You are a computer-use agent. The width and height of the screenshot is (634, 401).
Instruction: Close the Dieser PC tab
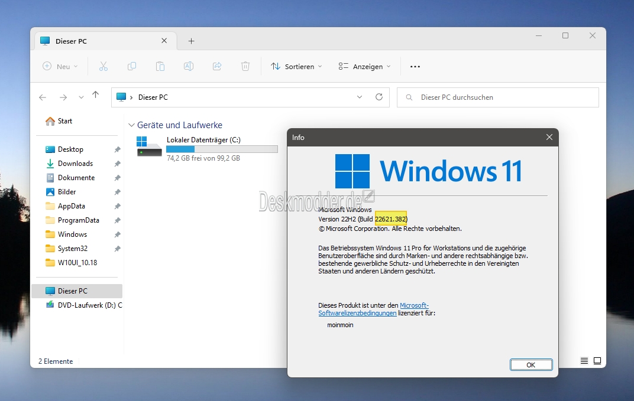[x=164, y=40]
